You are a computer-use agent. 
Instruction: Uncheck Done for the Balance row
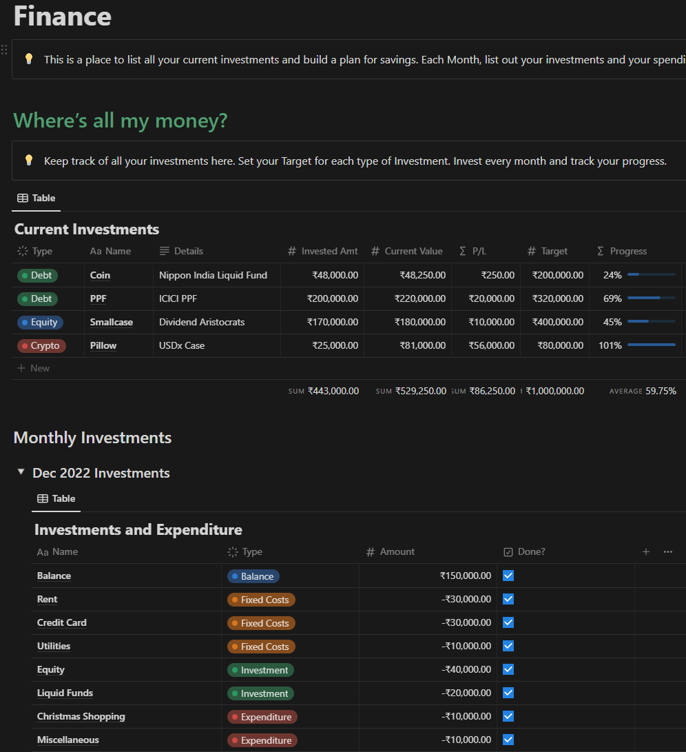point(508,576)
